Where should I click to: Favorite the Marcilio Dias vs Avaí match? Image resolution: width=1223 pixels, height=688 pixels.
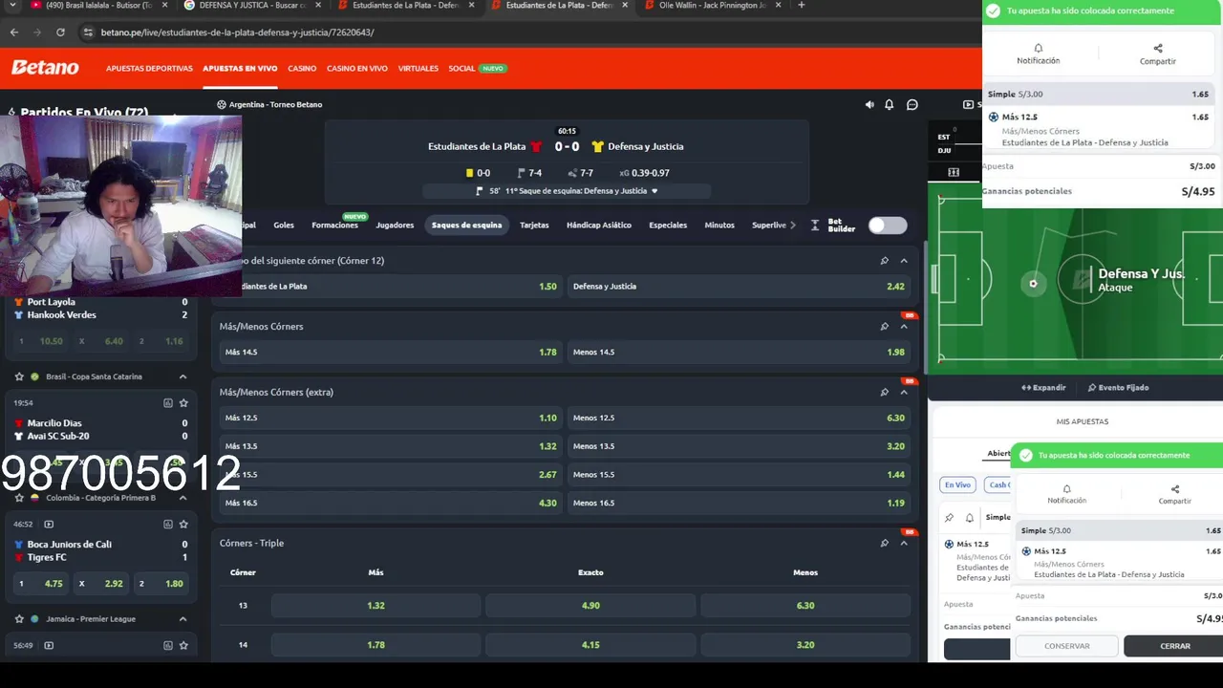(x=183, y=403)
